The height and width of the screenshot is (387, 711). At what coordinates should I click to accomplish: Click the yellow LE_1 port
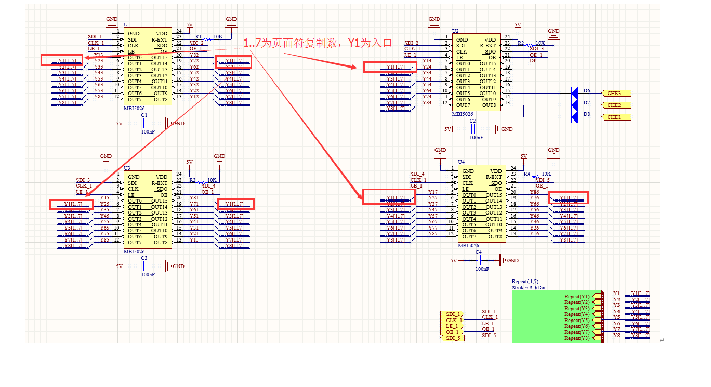point(452,326)
